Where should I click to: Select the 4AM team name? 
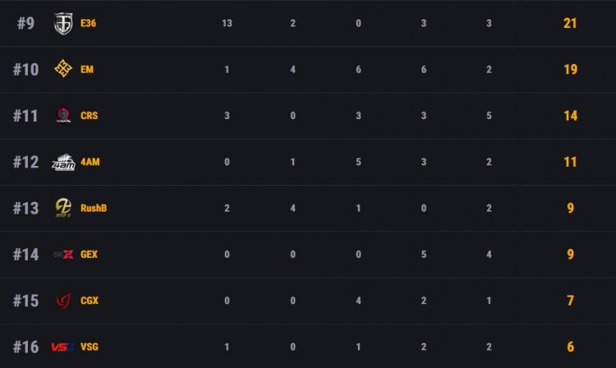pyautogui.click(x=90, y=162)
